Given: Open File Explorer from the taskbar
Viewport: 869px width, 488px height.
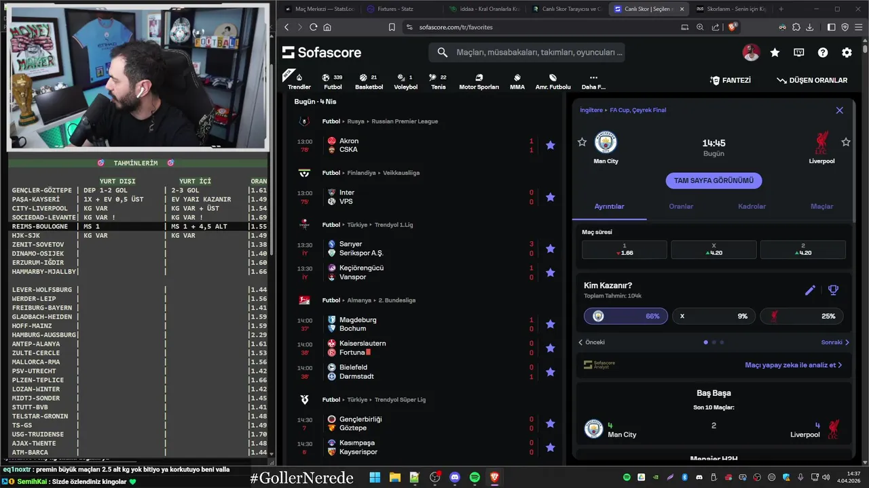Looking at the screenshot, I should 394,478.
